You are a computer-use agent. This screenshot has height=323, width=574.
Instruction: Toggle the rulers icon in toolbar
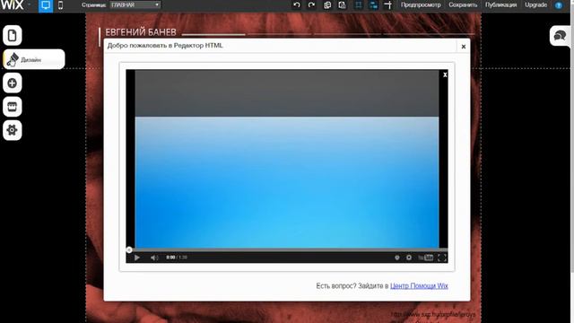pyautogui.click(x=388, y=4)
